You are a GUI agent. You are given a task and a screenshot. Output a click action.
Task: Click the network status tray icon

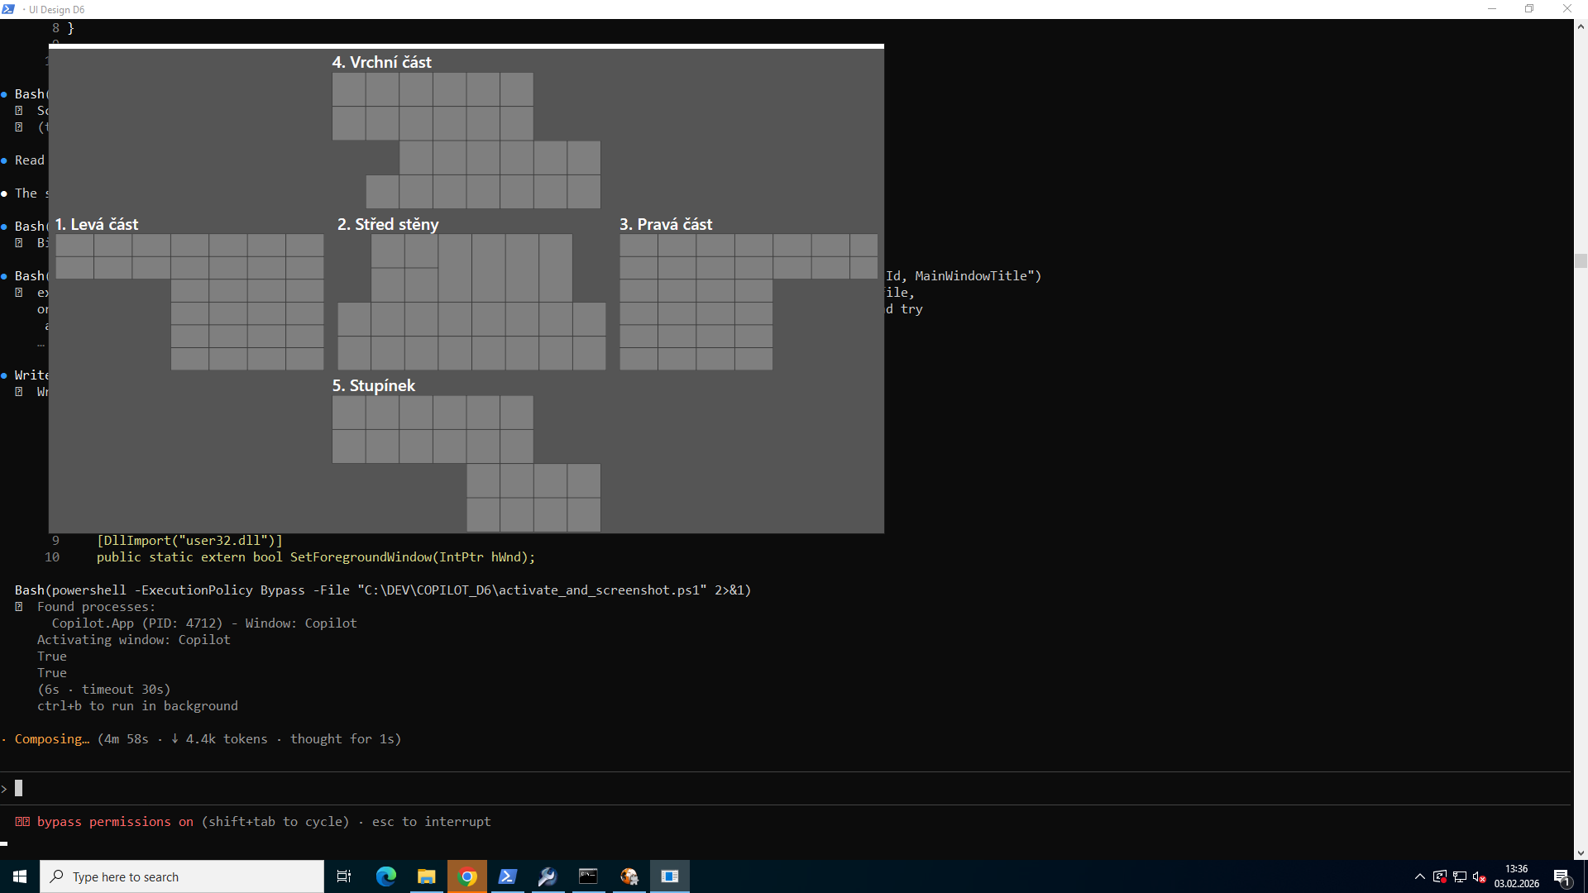(1460, 877)
